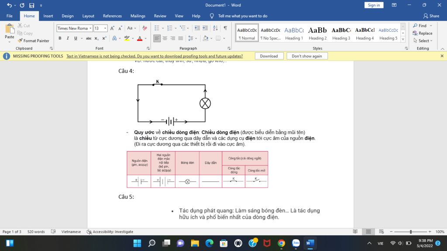Center align text
Screen dimensions: 447x251
tap(165, 38)
